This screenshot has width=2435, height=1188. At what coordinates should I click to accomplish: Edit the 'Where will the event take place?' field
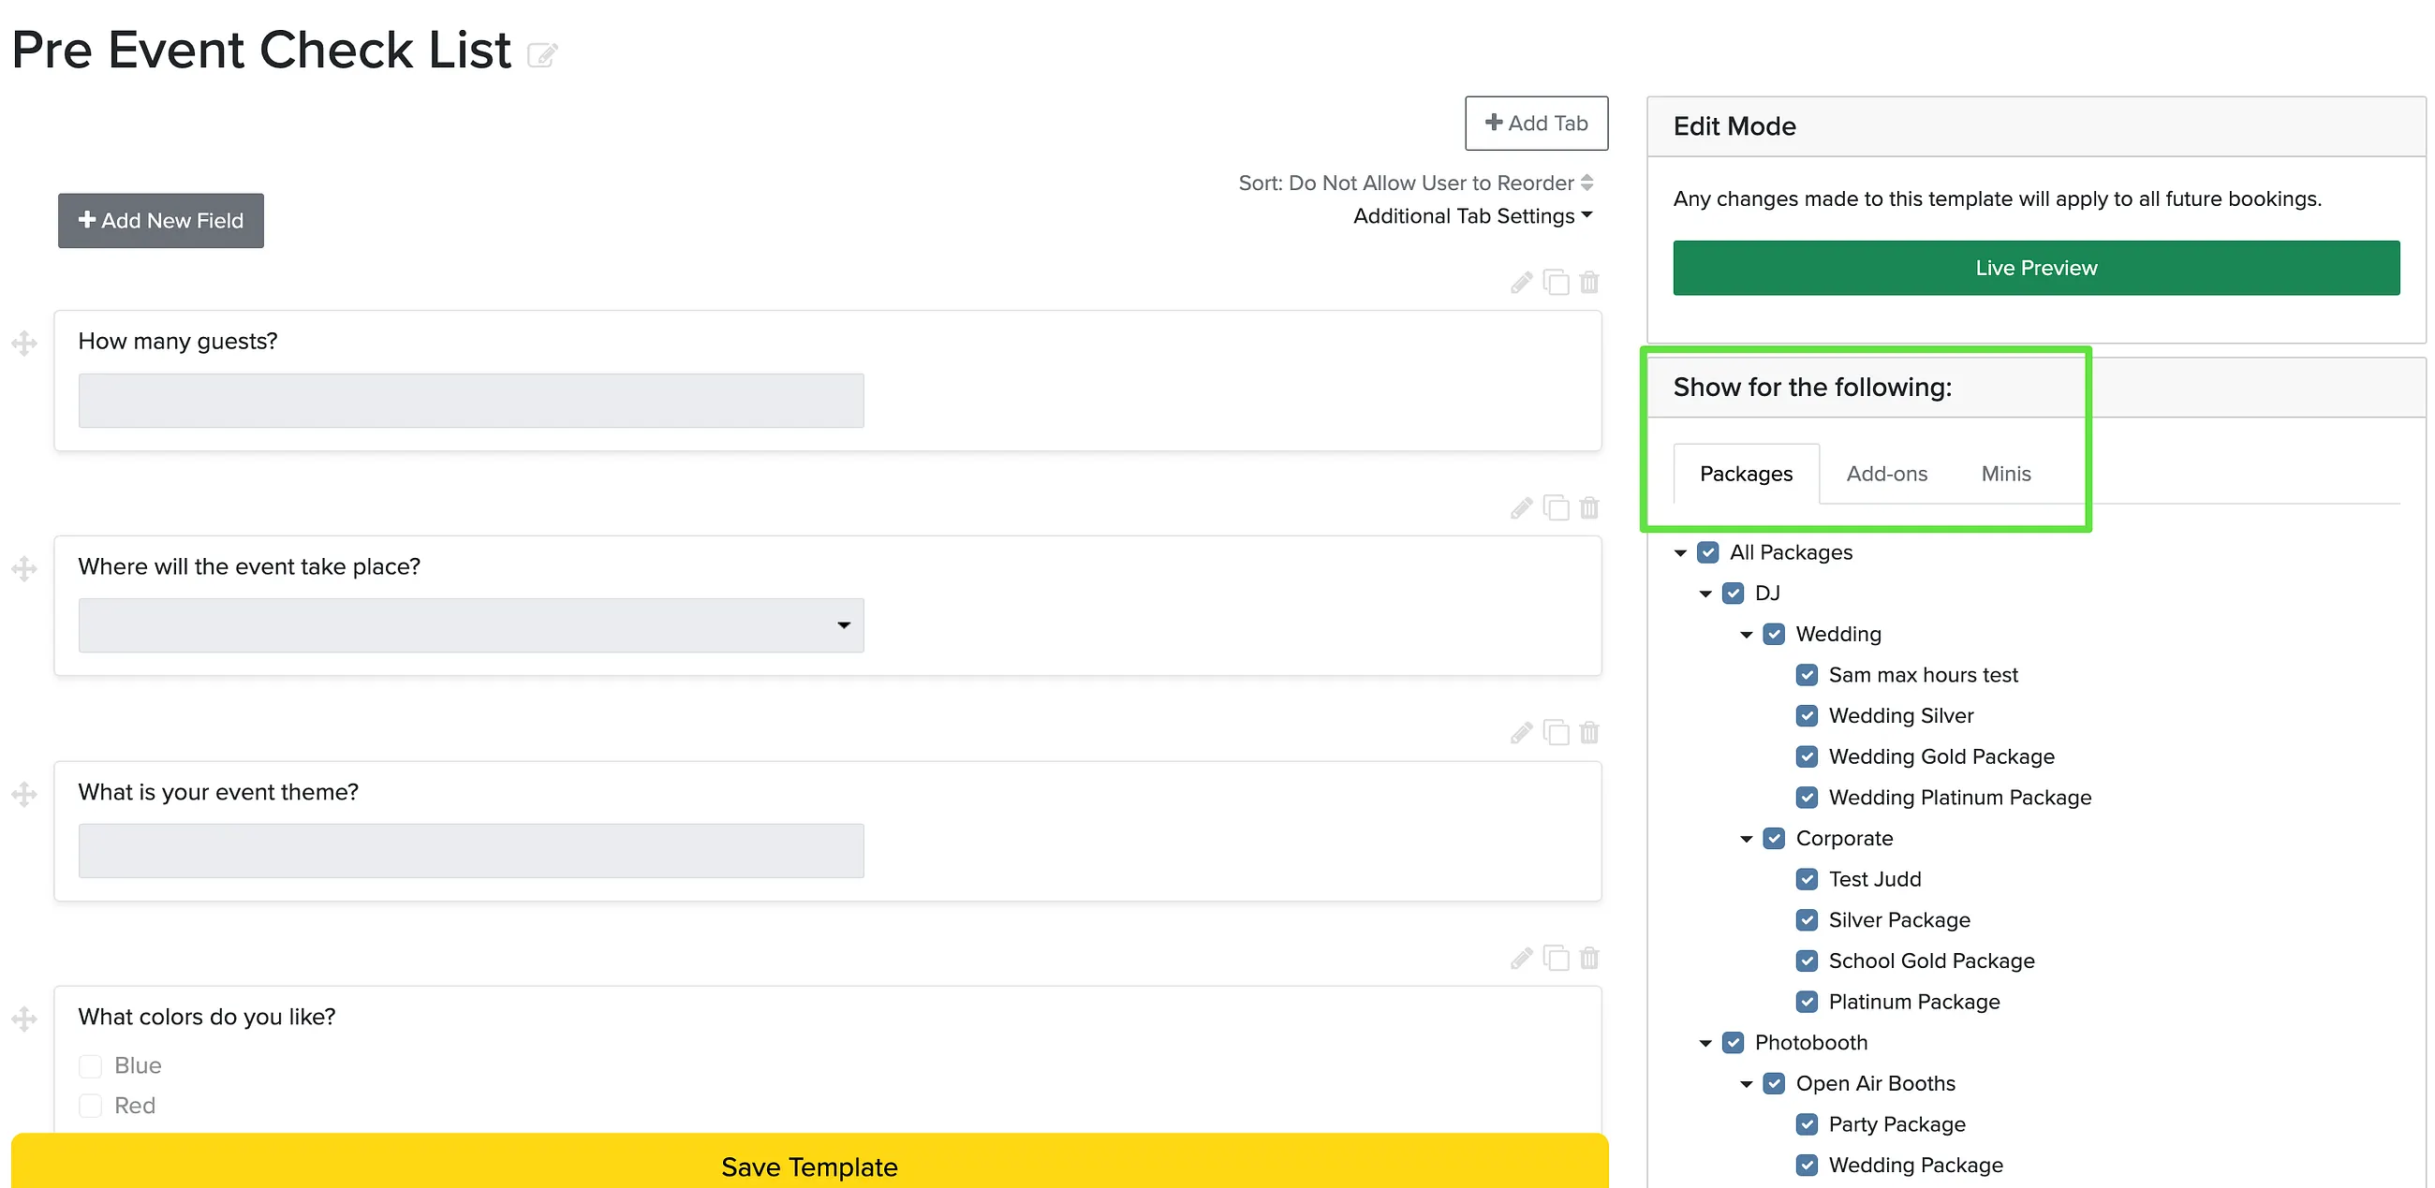coord(1521,508)
